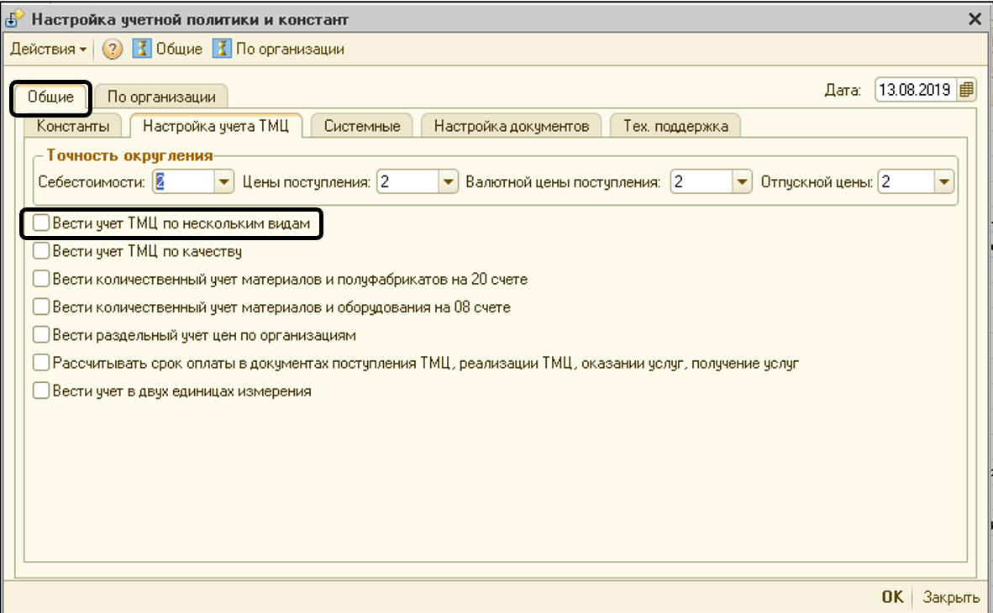Open the Действия menu
Screen dimensions: 993x613
click(x=48, y=50)
